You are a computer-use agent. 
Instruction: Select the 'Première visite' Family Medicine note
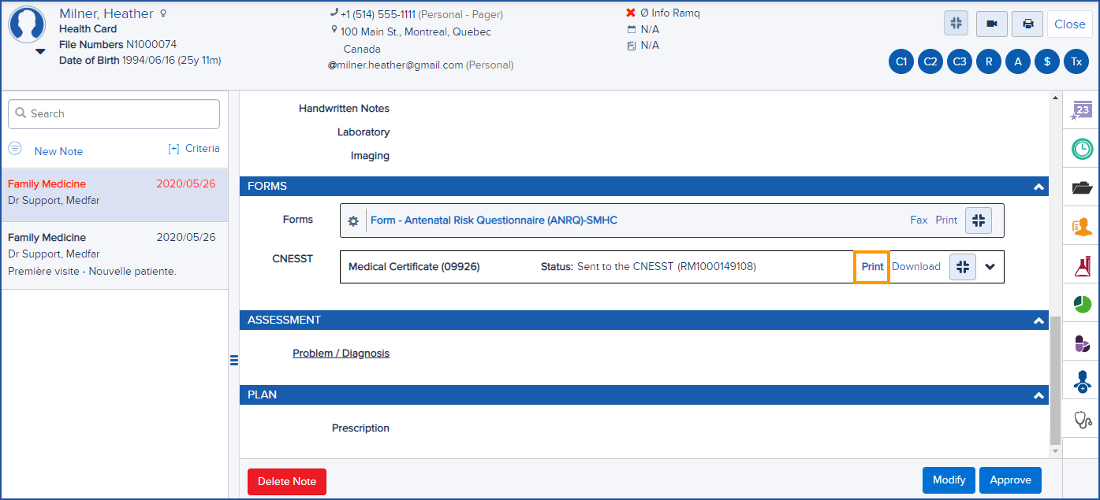(x=114, y=254)
